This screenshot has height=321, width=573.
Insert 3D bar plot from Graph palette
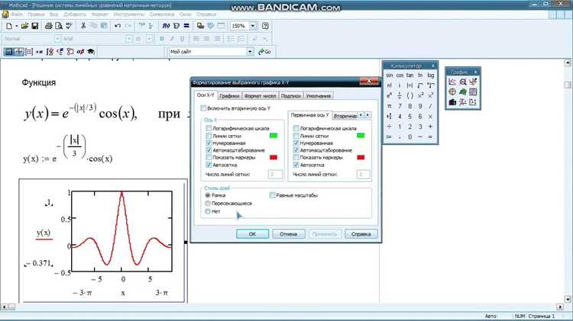point(452,102)
